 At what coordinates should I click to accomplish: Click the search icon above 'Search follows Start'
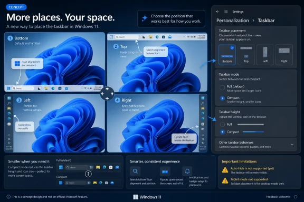[135, 171]
